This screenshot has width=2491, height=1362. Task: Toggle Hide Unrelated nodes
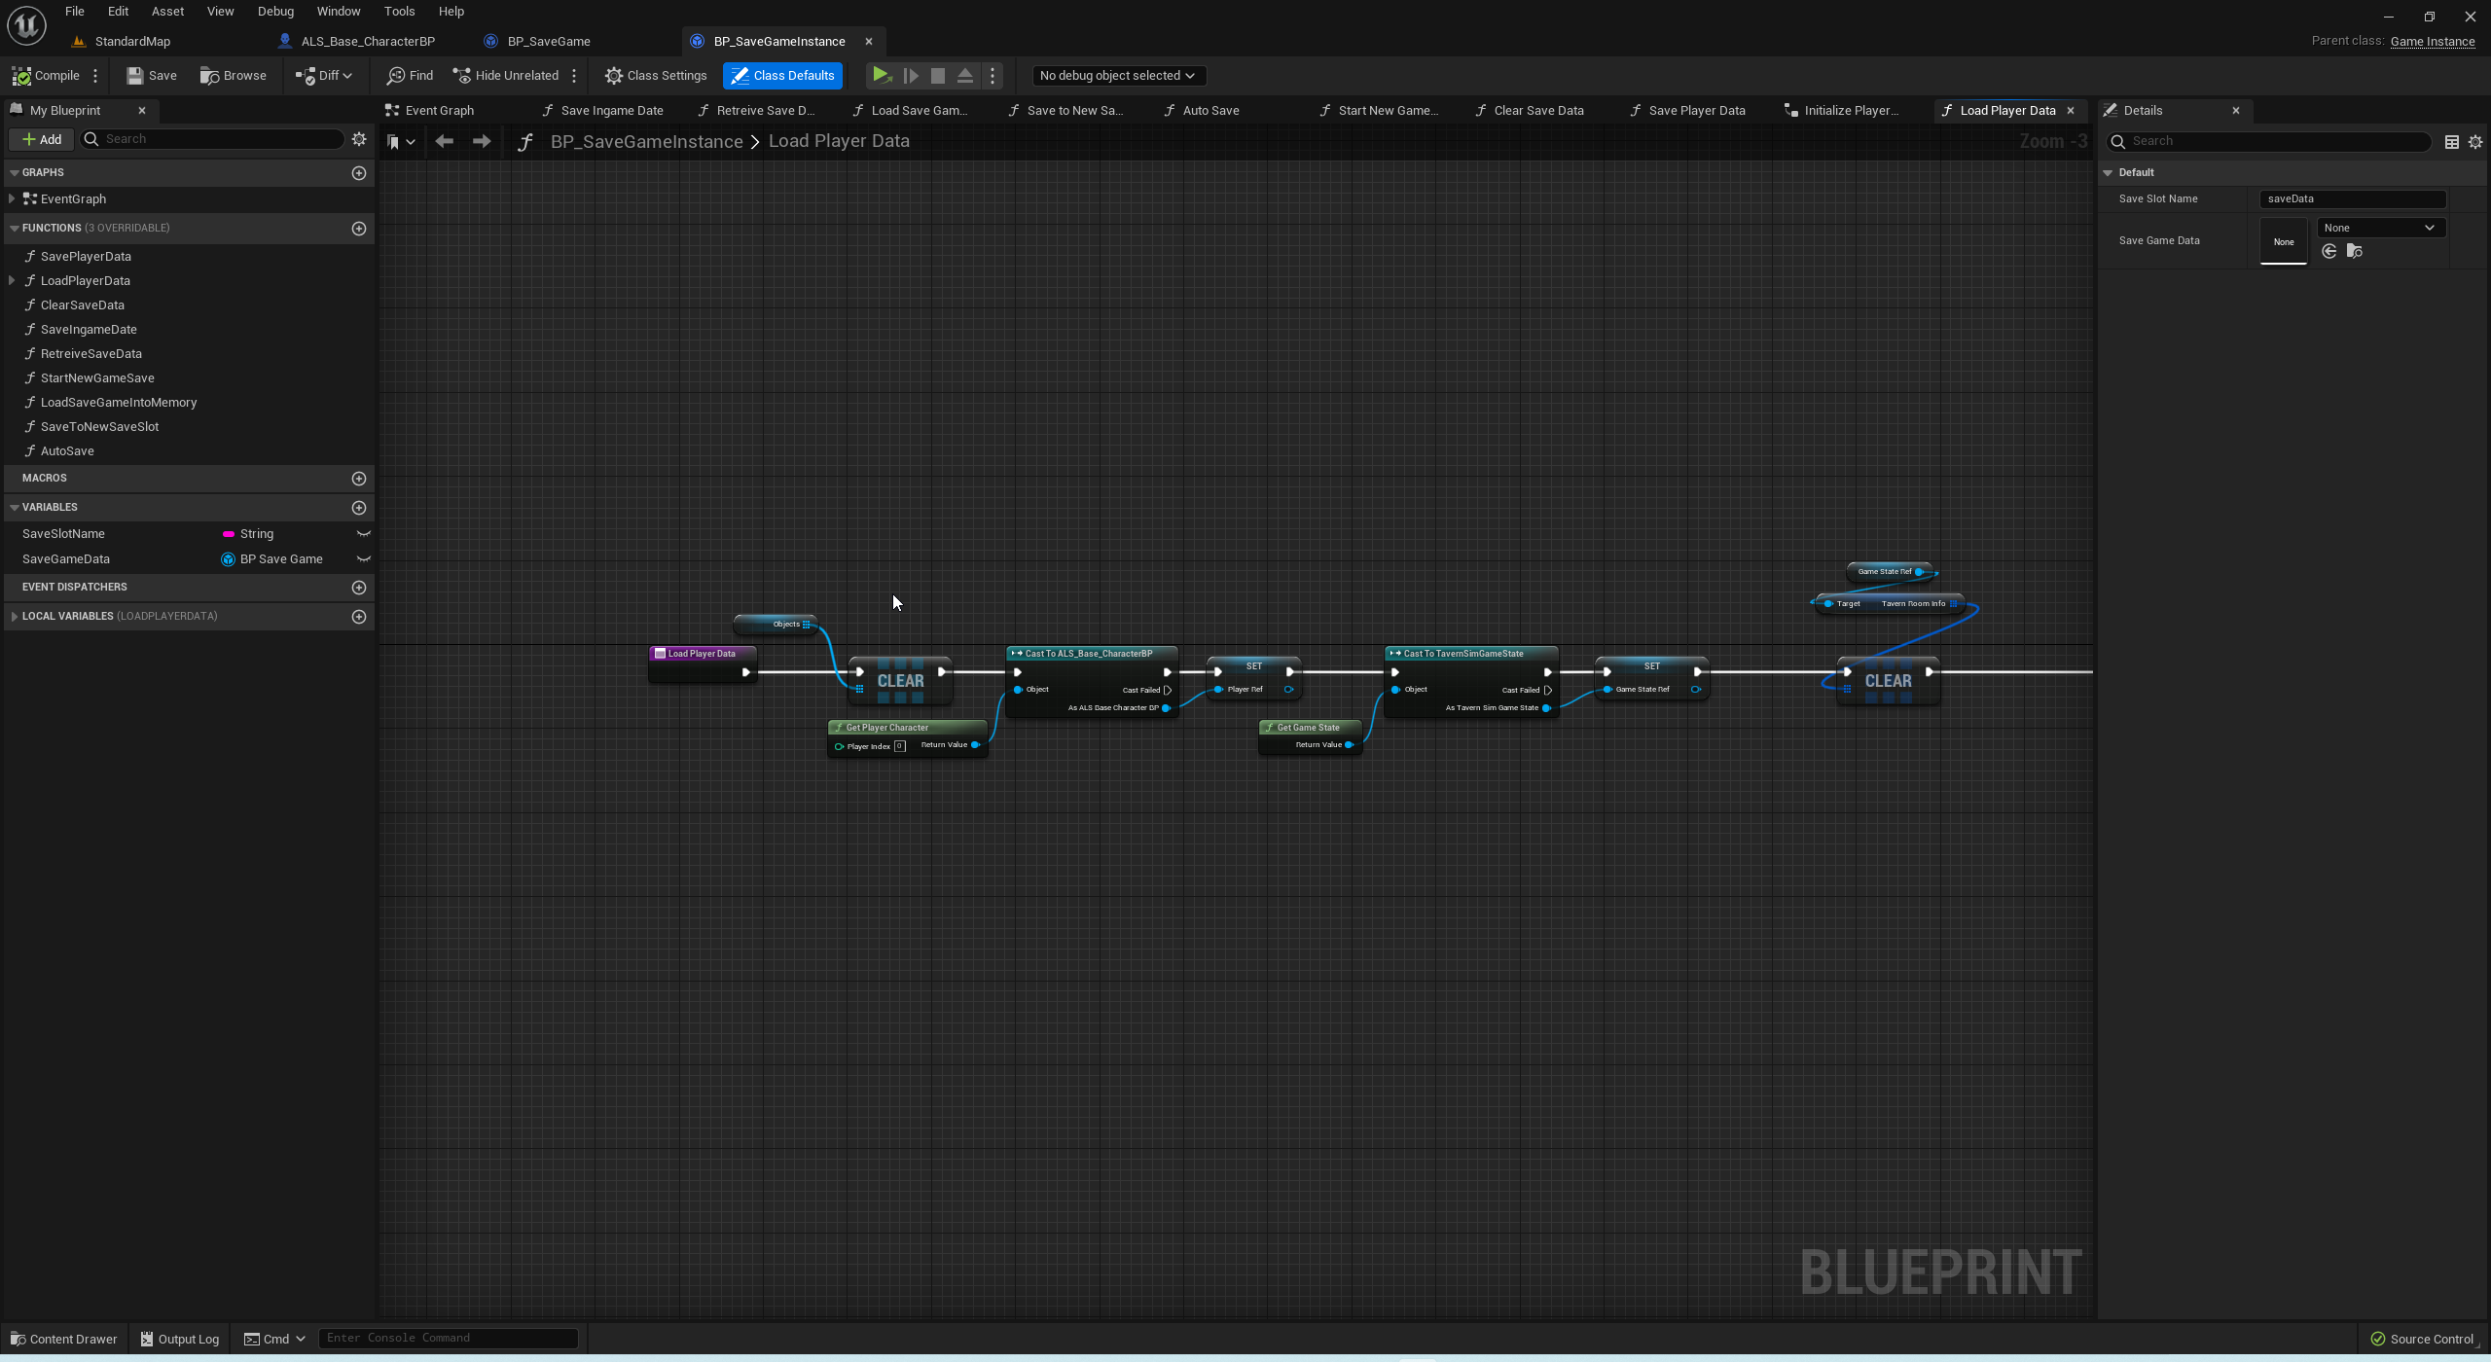tap(506, 75)
